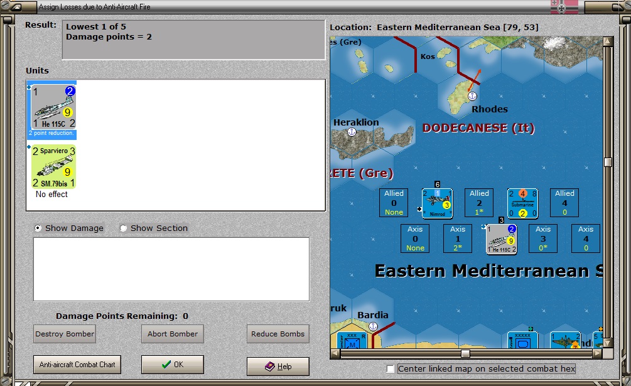The height and width of the screenshot is (386, 631).
Task: Click the He 115C counter on the map
Action: click(502, 239)
